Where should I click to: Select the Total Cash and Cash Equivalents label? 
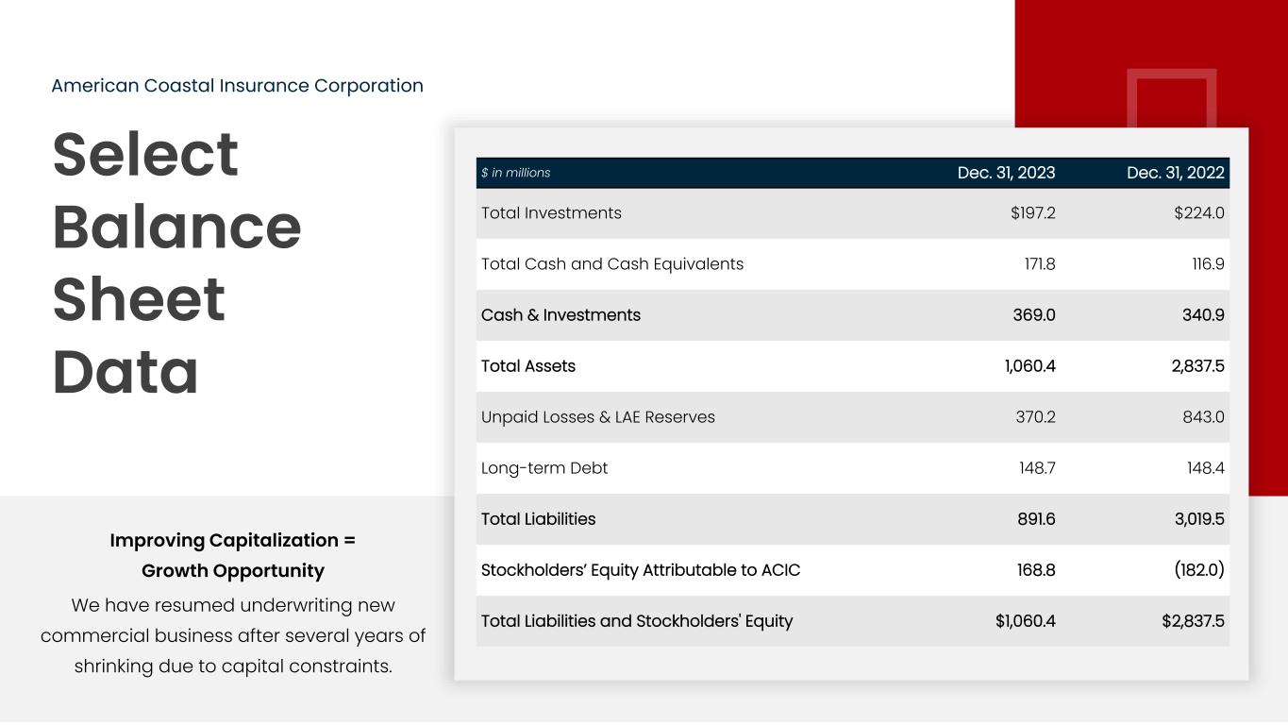611,264
